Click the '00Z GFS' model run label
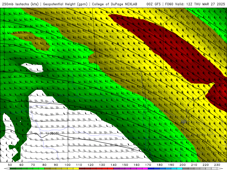 point(154,4)
